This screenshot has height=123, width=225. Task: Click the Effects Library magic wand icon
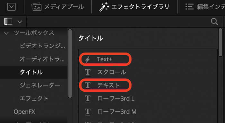pyautogui.click(x=104, y=7)
